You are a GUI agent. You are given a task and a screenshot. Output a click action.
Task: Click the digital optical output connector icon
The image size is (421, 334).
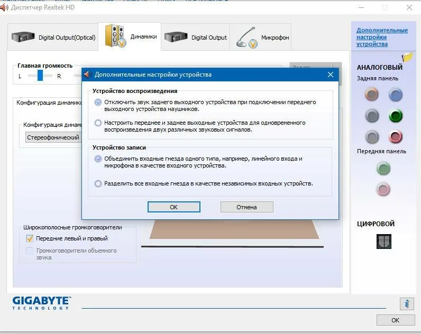[384, 242]
